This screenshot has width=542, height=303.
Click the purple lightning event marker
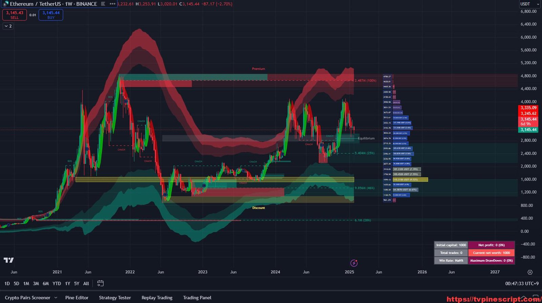pos(354,263)
